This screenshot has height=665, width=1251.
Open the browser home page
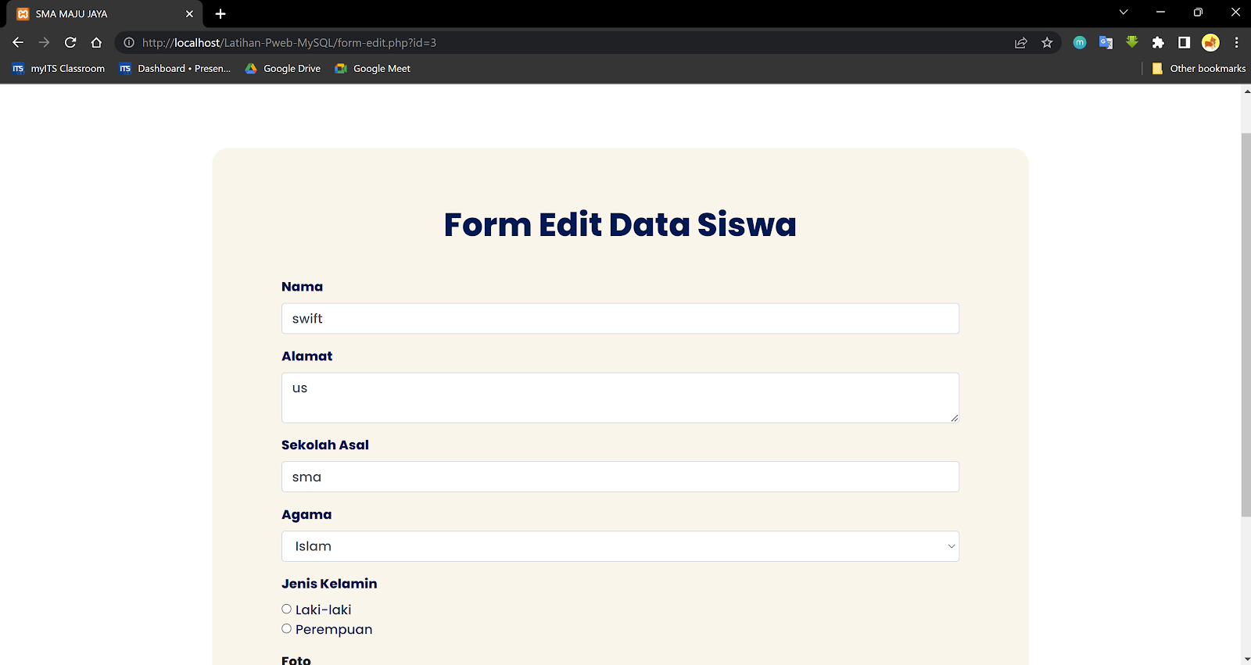(x=96, y=43)
